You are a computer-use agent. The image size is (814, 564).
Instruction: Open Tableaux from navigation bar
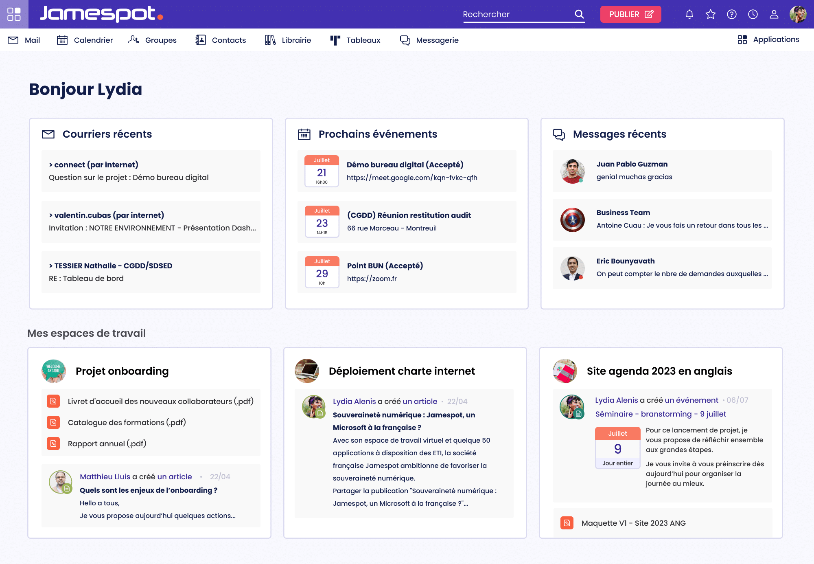[x=355, y=40]
